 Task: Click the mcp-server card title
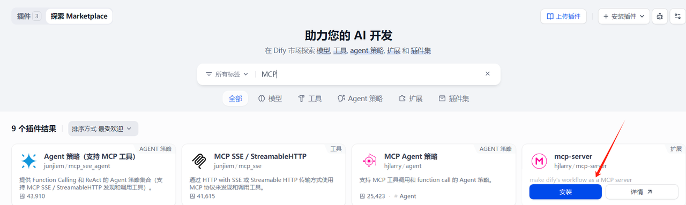pyautogui.click(x=573, y=156)
